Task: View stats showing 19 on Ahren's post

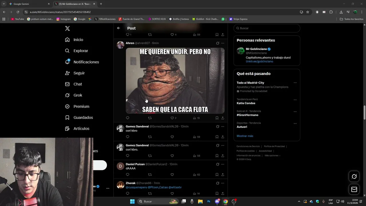Action: tap(196, 118)
